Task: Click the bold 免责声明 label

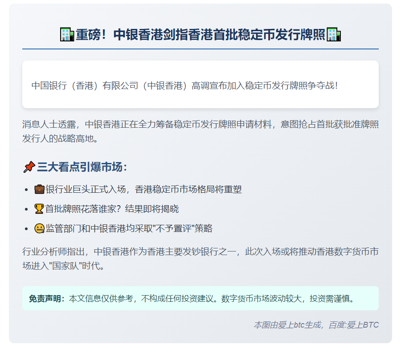Action: [x=47, y=298]
